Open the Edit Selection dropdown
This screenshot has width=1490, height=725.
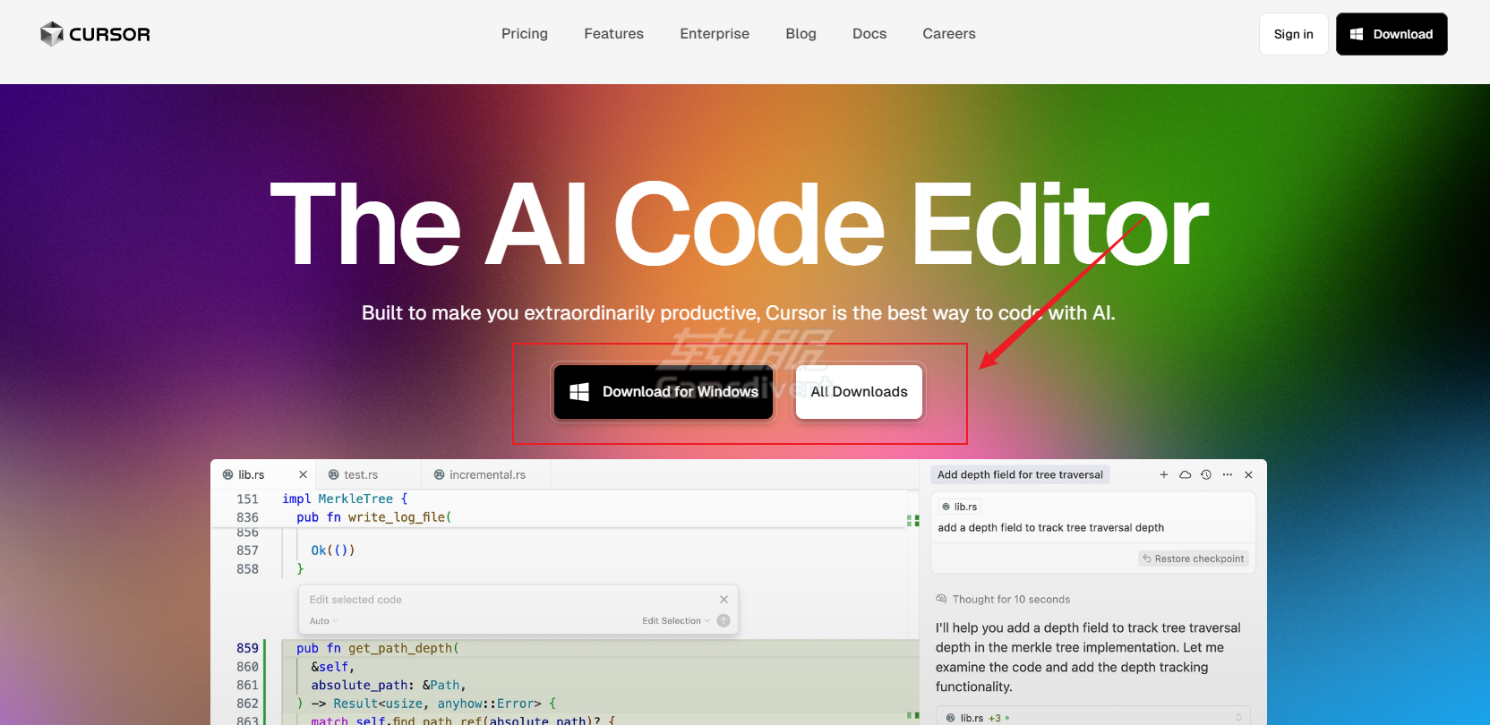676,621
